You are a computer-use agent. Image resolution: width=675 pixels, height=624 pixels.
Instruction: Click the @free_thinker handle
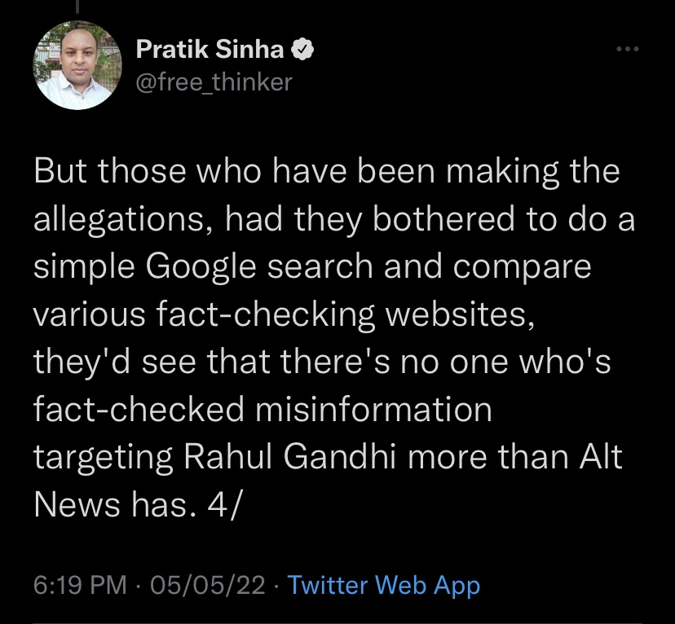(213, 81)
